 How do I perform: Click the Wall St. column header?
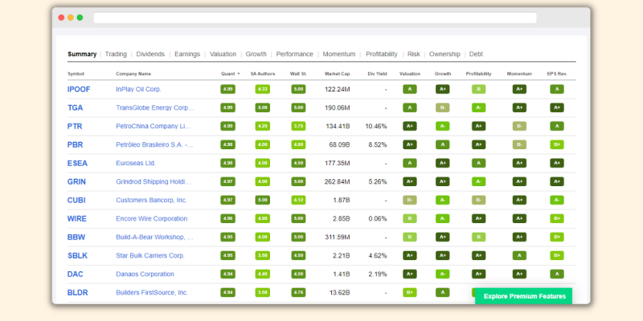coord(298,74)
